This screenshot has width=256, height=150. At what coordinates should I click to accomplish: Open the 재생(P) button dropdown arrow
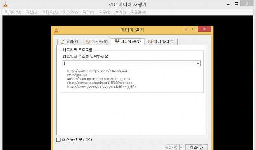click(181, 147)
